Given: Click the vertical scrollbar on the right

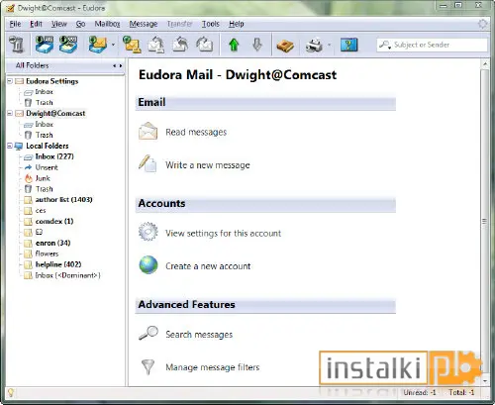Looking at the screenshot, I should (484, 221).
